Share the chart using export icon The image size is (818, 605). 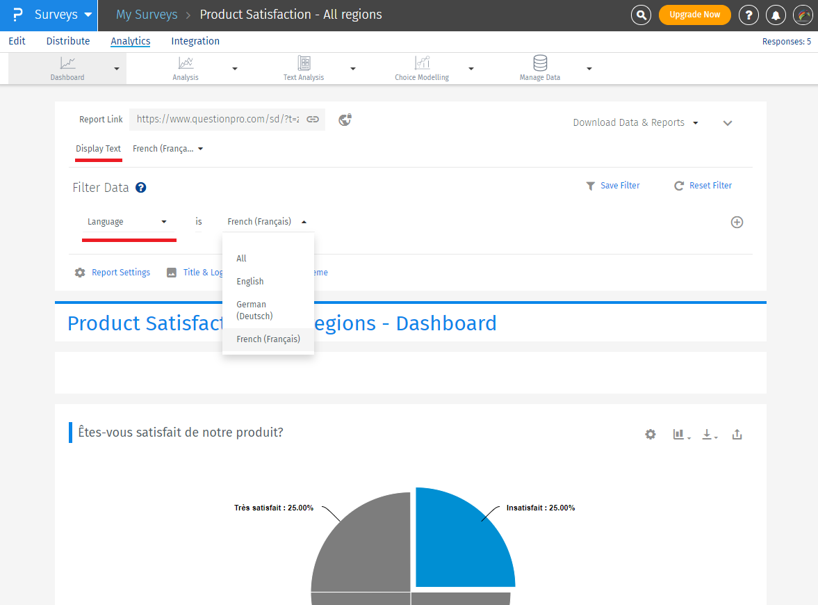coord(737,434)
